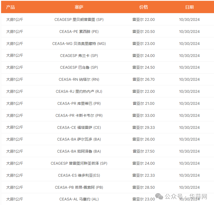The image size is (214, 205).
Task: Select CEASA-PR 卡斯卡韦尔 (PR) cell
Action: click(79, 115)
